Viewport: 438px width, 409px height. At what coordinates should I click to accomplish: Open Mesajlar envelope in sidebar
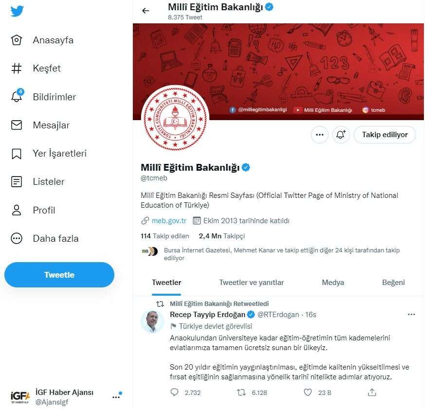[x=17, y=125]
